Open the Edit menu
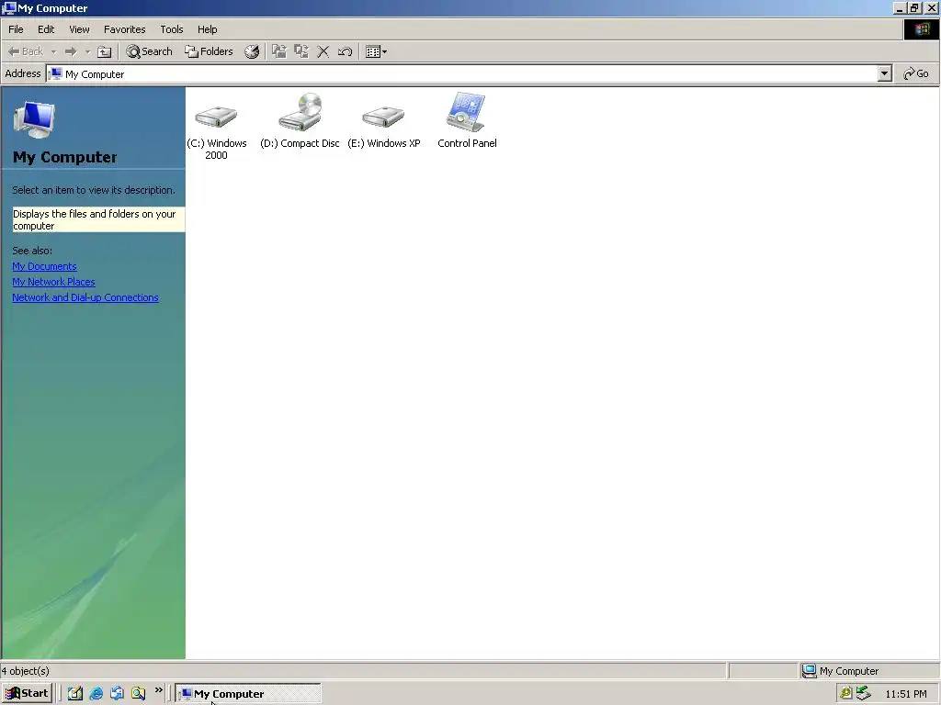Image resolution: width=941 pixels, height=705 pixels. [x=46, y=29]
